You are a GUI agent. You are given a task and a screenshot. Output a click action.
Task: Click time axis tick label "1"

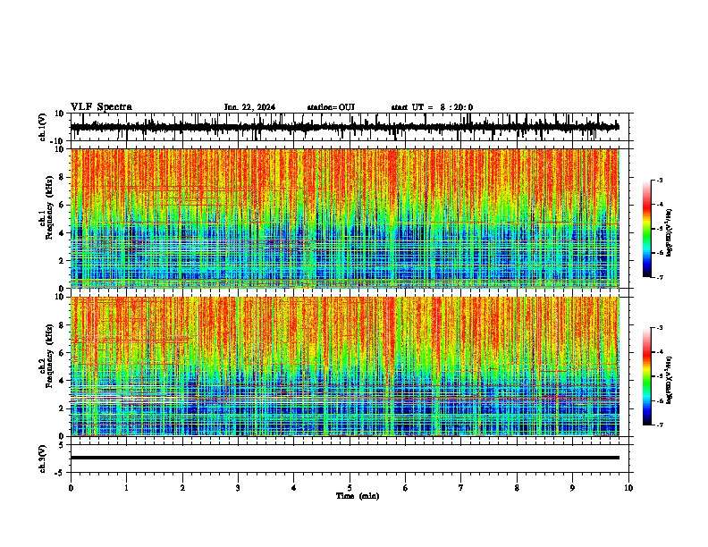pyautogui.click(x=126, y=488)
